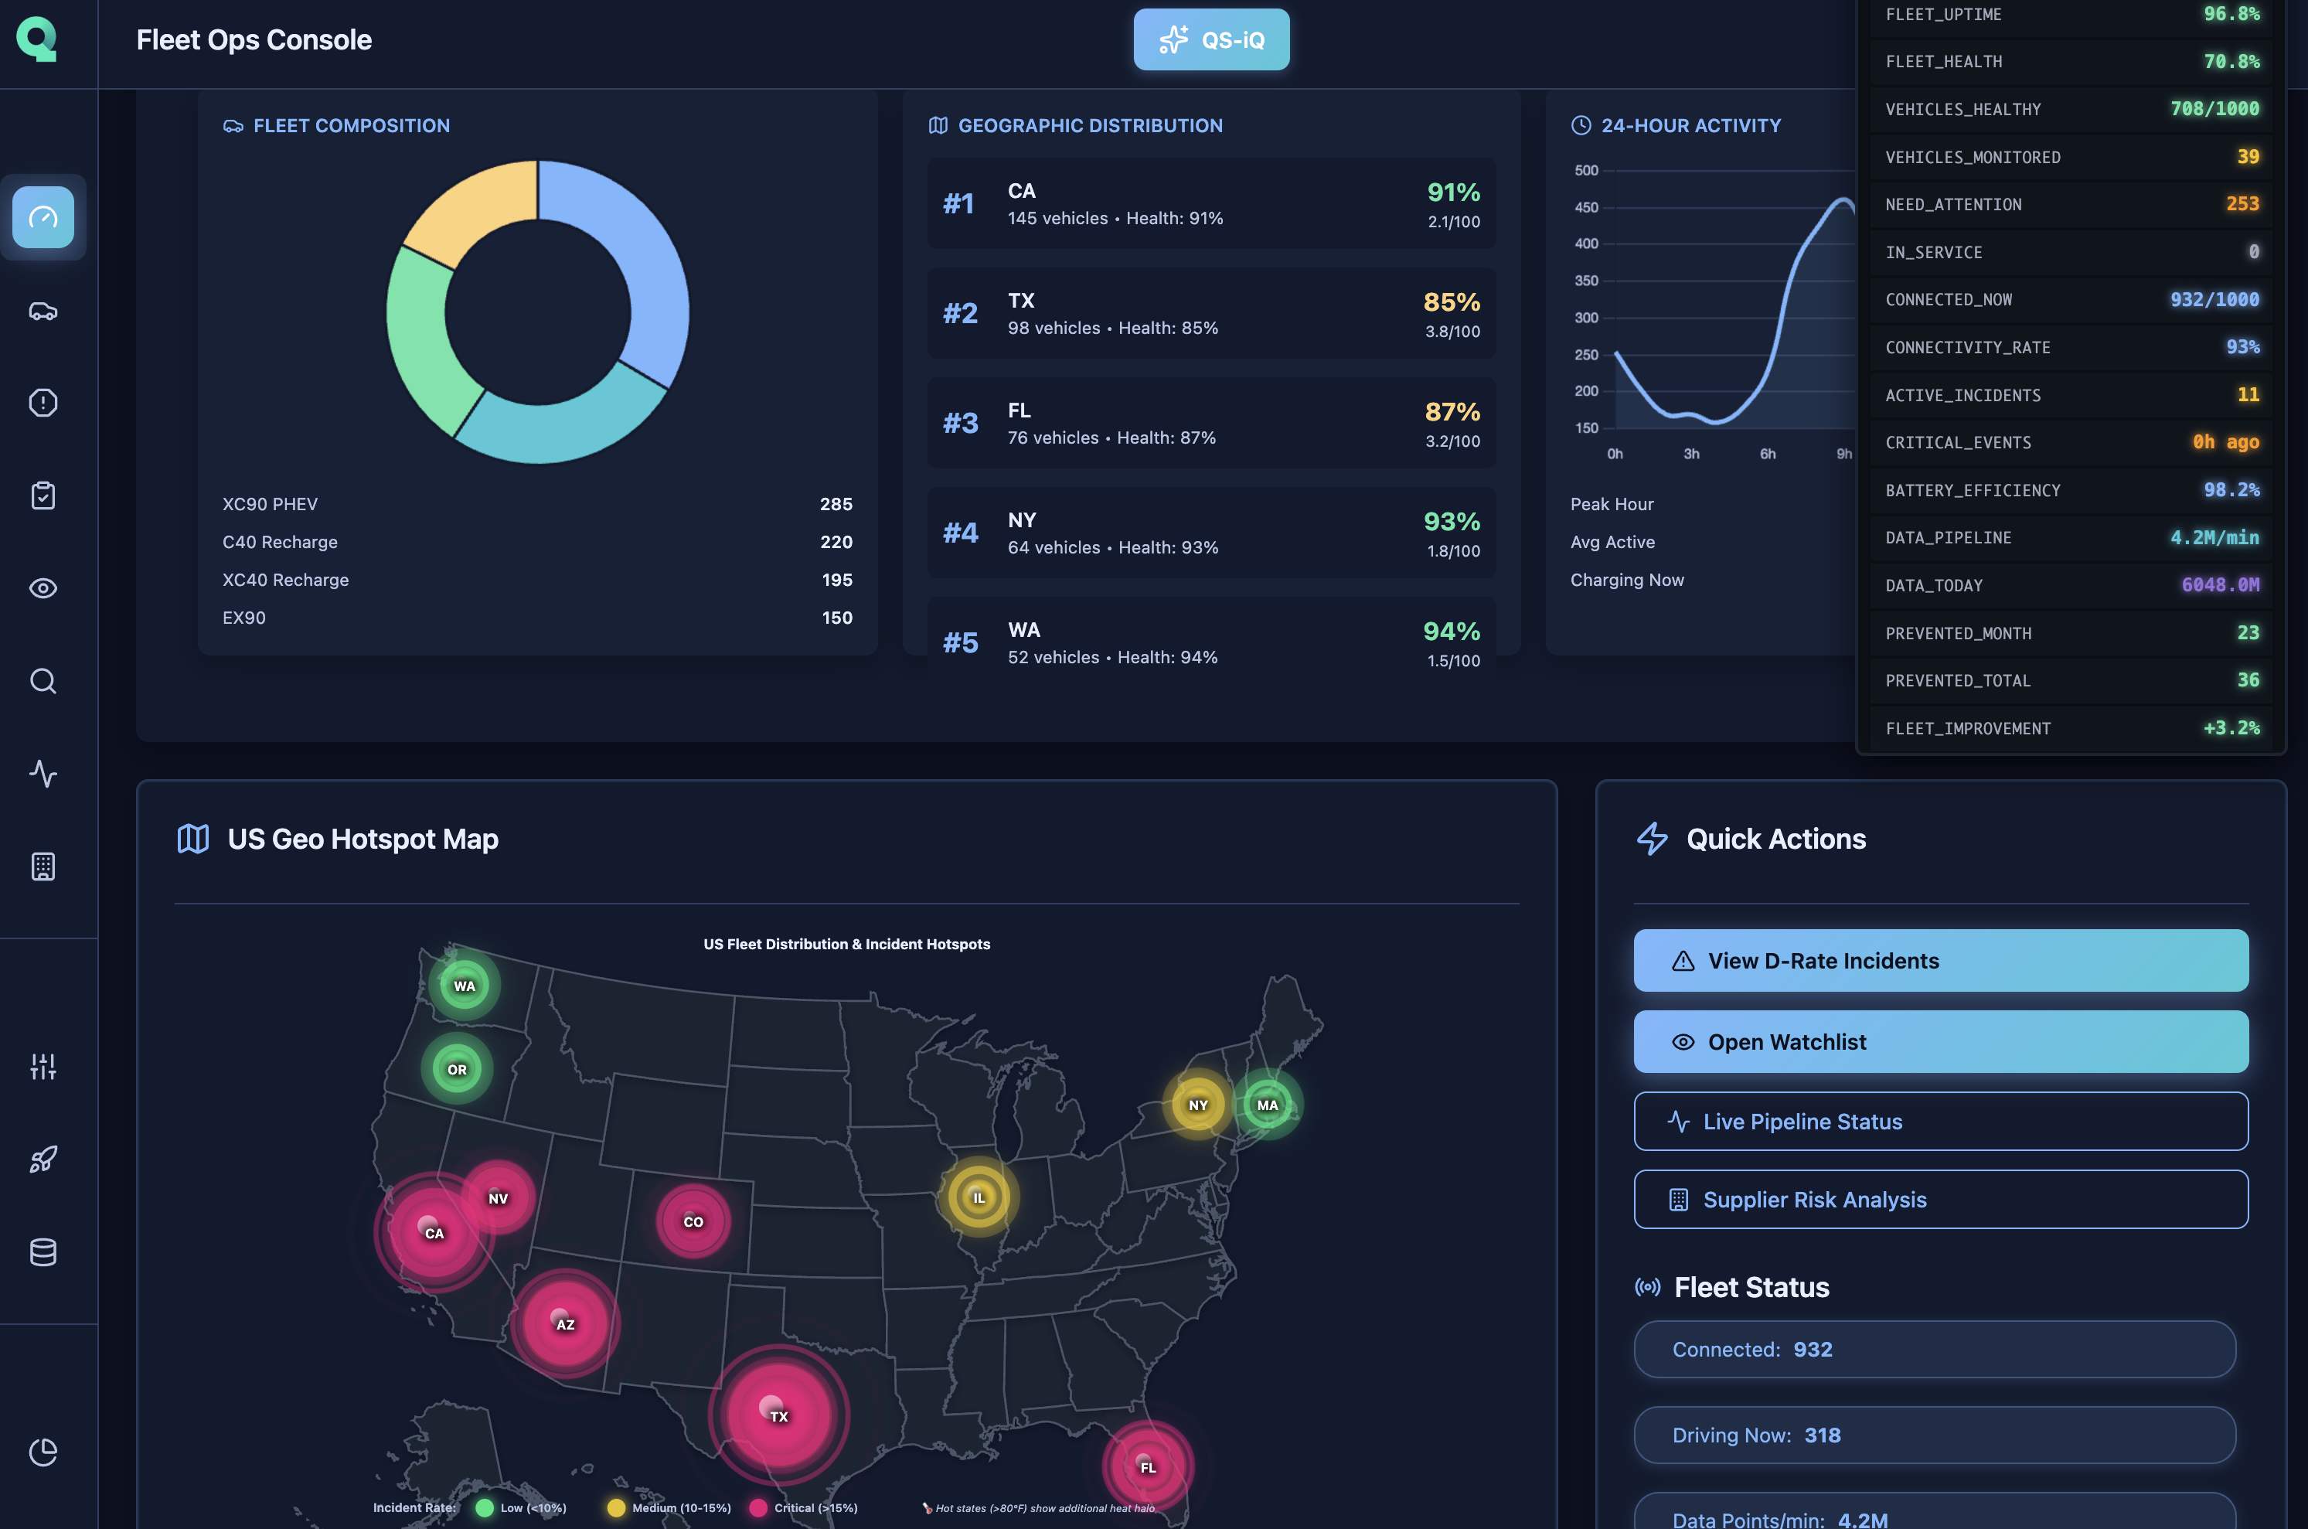Image resolution: width=2308 pixels, height=1529 pixels.
Task: Open the vehicles car sidebar icon
Action: click(43, 311)
